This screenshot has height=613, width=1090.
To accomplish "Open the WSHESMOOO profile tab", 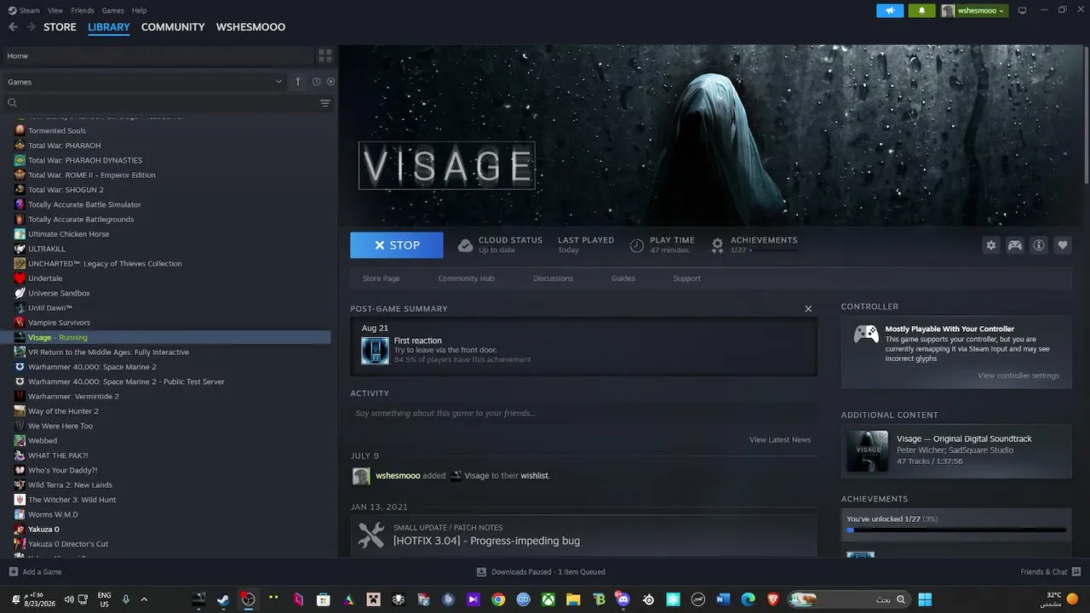I will tap(250, 27).
